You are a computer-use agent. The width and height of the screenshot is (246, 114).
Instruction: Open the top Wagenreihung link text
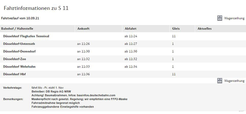(234, 18)
